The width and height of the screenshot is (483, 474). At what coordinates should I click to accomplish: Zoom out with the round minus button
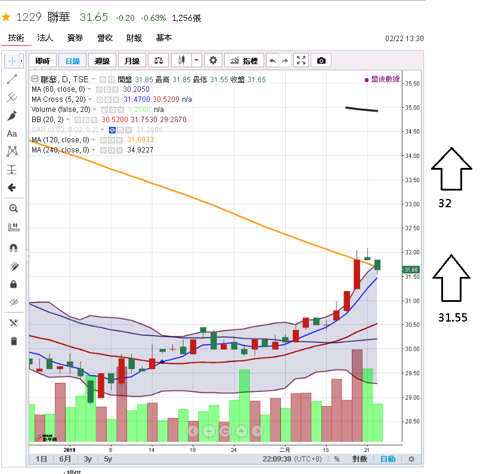click(x=209, y=431)
